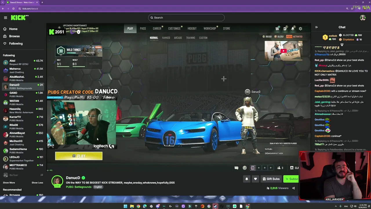Open Browse in sidebar

pos(11,36)
